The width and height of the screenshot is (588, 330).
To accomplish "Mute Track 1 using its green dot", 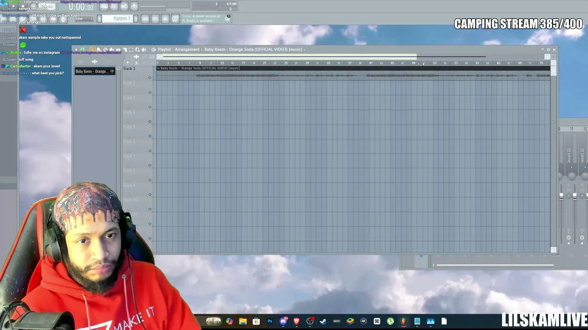I will (150, 78).
